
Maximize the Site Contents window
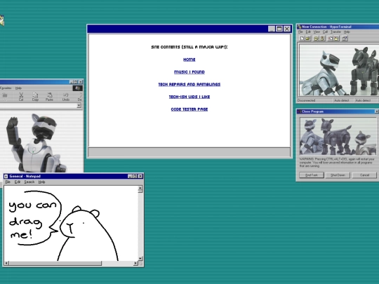click(x=279, y=29)
